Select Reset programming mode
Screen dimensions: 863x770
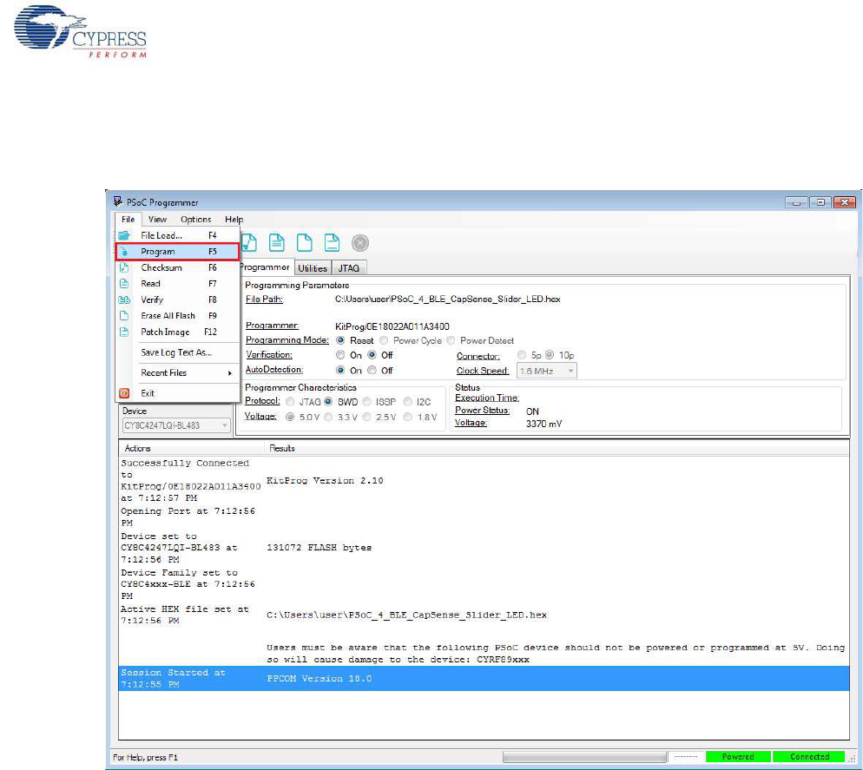pyautogui.click(x=340, y=340)
